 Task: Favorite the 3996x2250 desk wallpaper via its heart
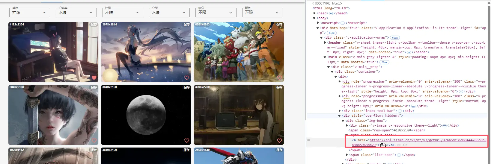click(x=280, y=141)
